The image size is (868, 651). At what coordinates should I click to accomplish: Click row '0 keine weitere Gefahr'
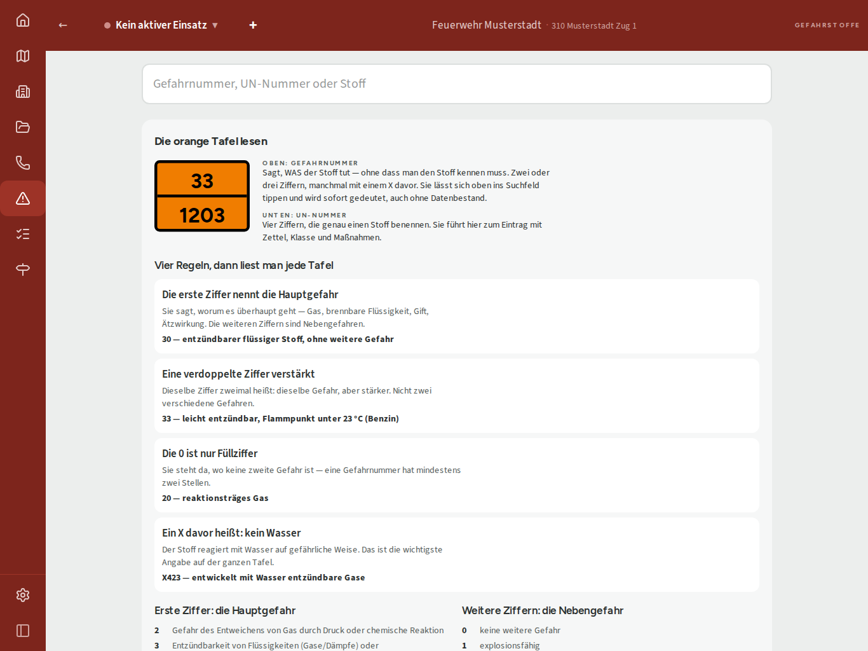pyautogui.click(x=512, y=630)
